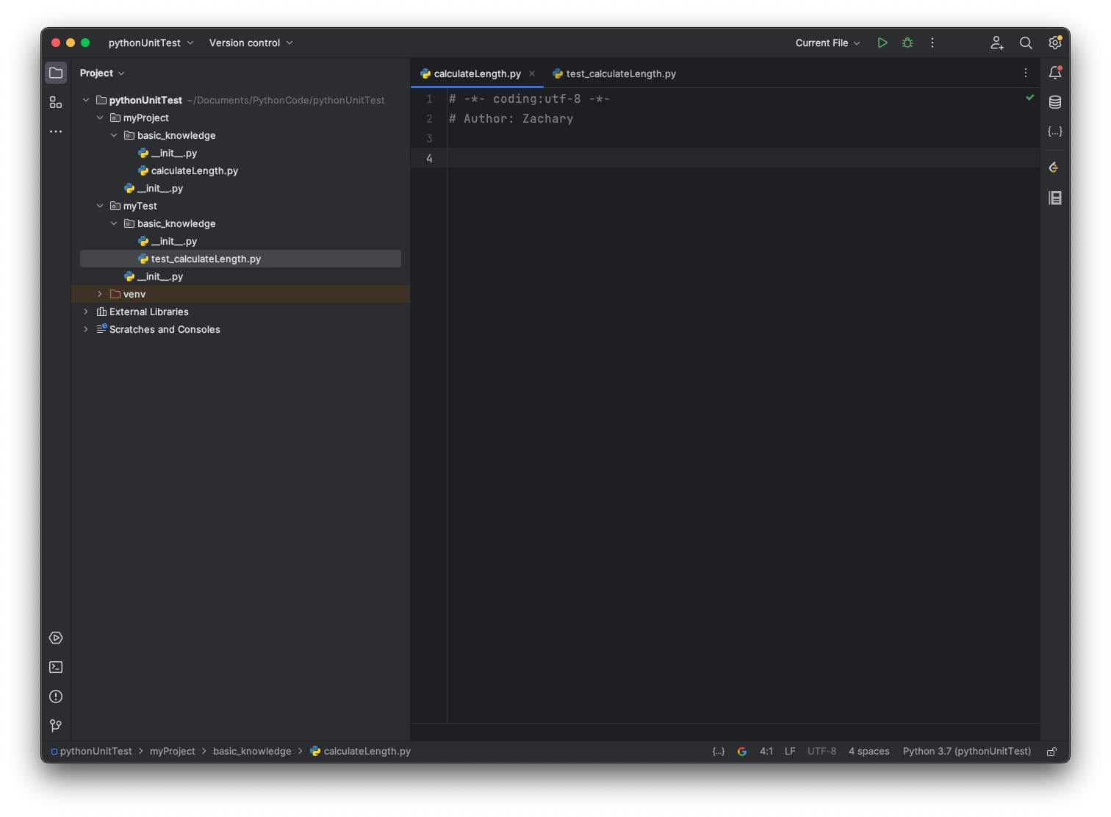
Task: Open the Git version control tool window
Action: coord(56,726)
